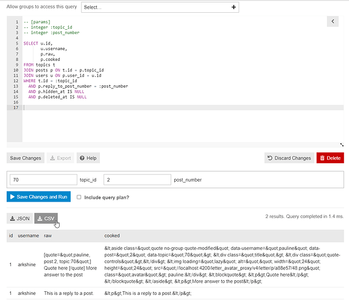The image size is (349, 304).
Task: Download results as CSV
Action: coord(46,218)
